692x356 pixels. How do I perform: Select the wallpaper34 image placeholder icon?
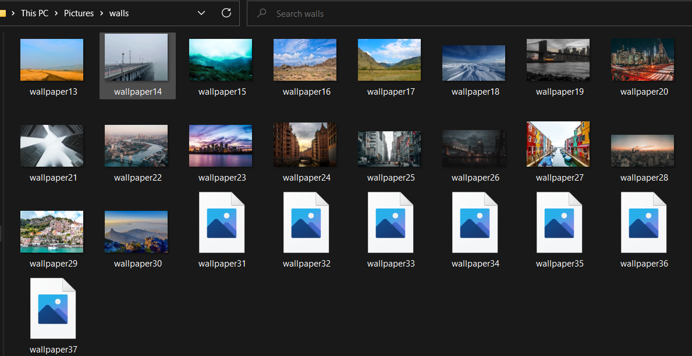475,222
